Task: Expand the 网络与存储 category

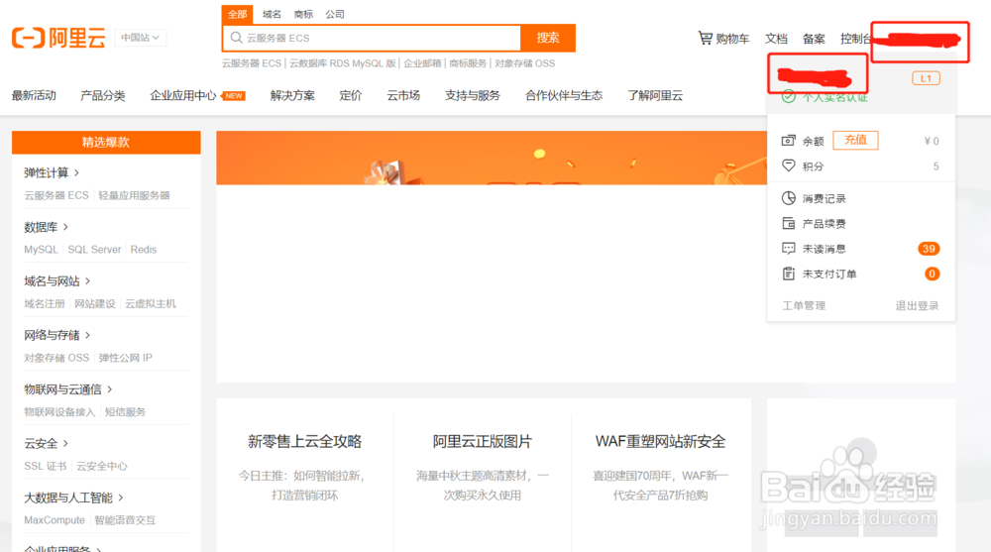Action: [57, 335]
